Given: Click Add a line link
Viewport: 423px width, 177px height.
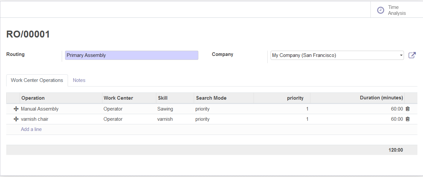Looking at the screenshot, I should pos(31,129).
